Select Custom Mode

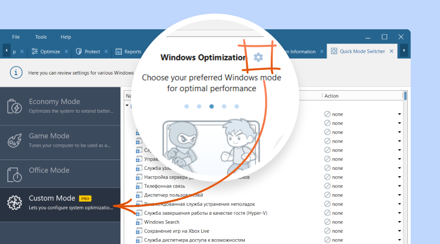(x=60, y=204)
